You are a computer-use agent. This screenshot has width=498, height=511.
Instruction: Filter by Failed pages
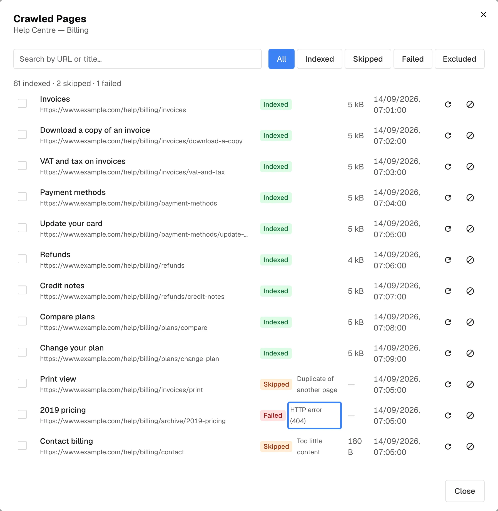[413, 59]
